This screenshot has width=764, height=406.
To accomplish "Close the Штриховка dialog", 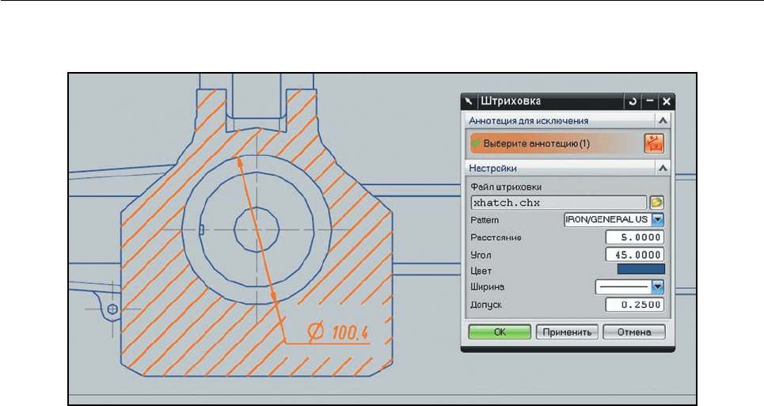I will pyautogui.click(x=667, y=101).
